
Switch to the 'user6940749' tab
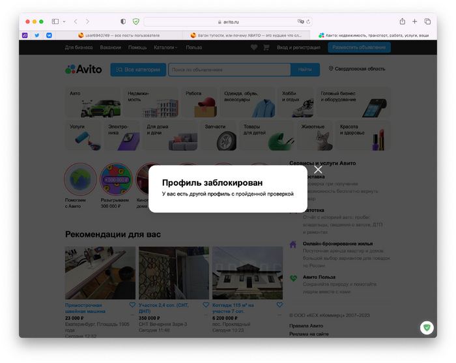tap(119, 35)
